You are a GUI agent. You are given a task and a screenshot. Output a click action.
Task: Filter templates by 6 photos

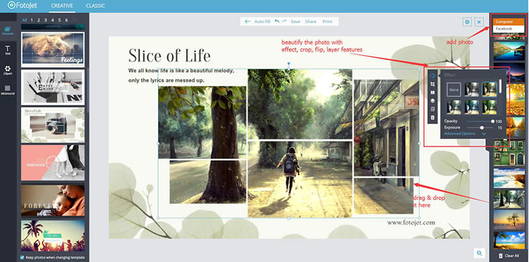pos(67,20)
